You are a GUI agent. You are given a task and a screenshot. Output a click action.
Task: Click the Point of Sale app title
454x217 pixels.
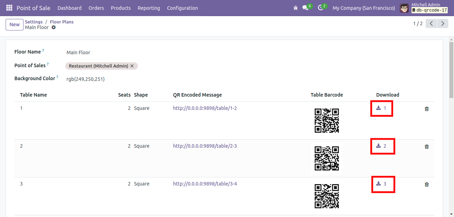(x=33, y=8)
